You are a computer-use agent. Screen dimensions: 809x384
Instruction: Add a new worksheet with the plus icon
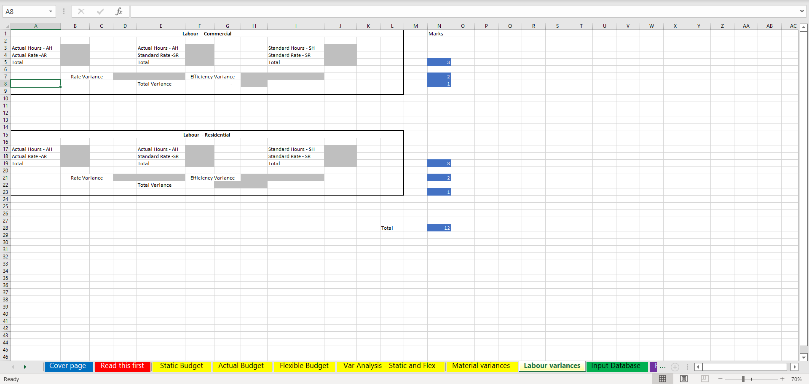coord(675,367)
